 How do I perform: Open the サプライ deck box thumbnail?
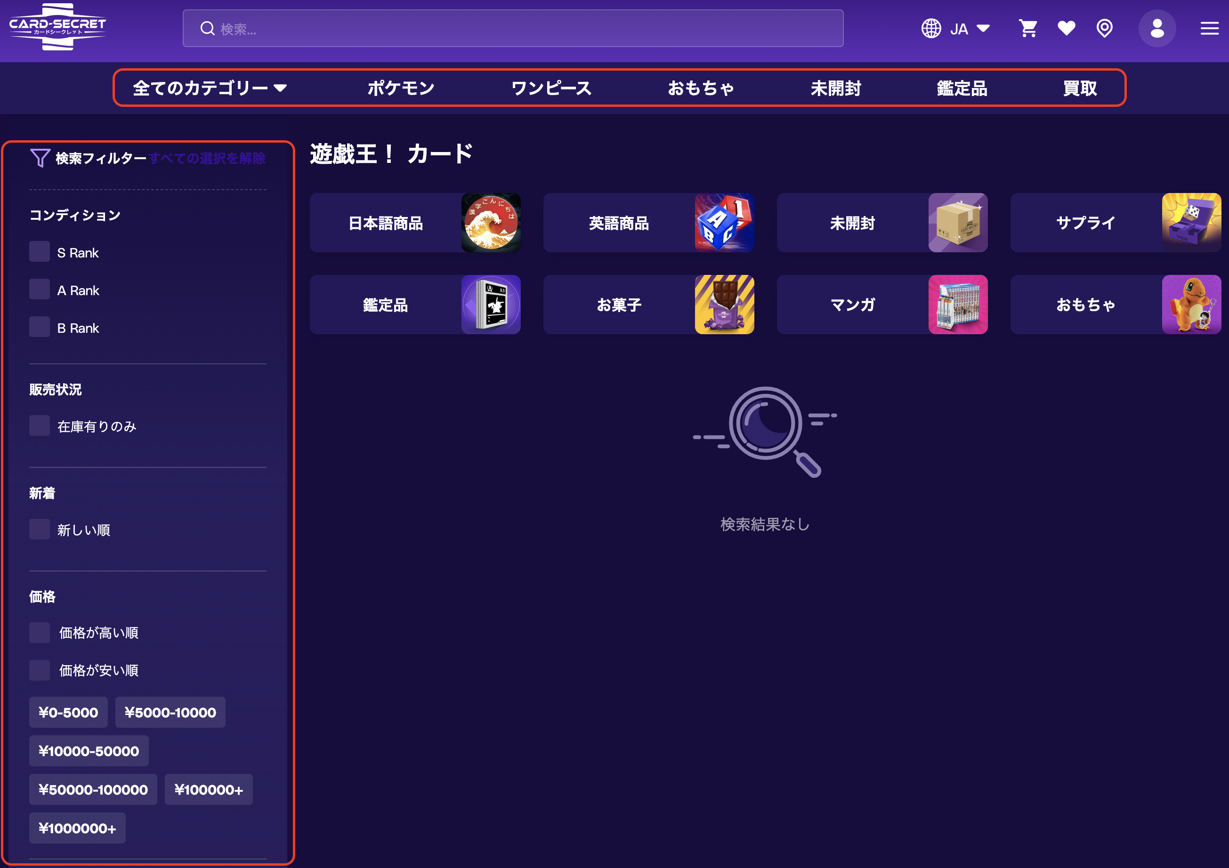click(x=1191, y=223)
